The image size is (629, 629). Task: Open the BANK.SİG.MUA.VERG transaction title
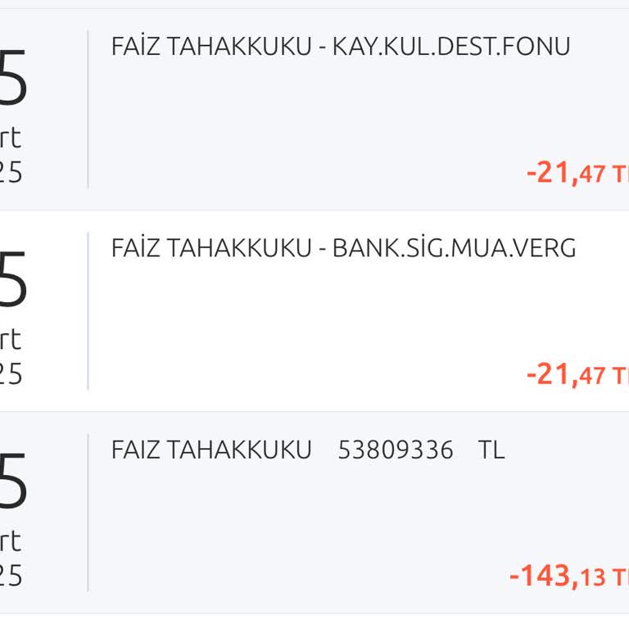point(343,247)
